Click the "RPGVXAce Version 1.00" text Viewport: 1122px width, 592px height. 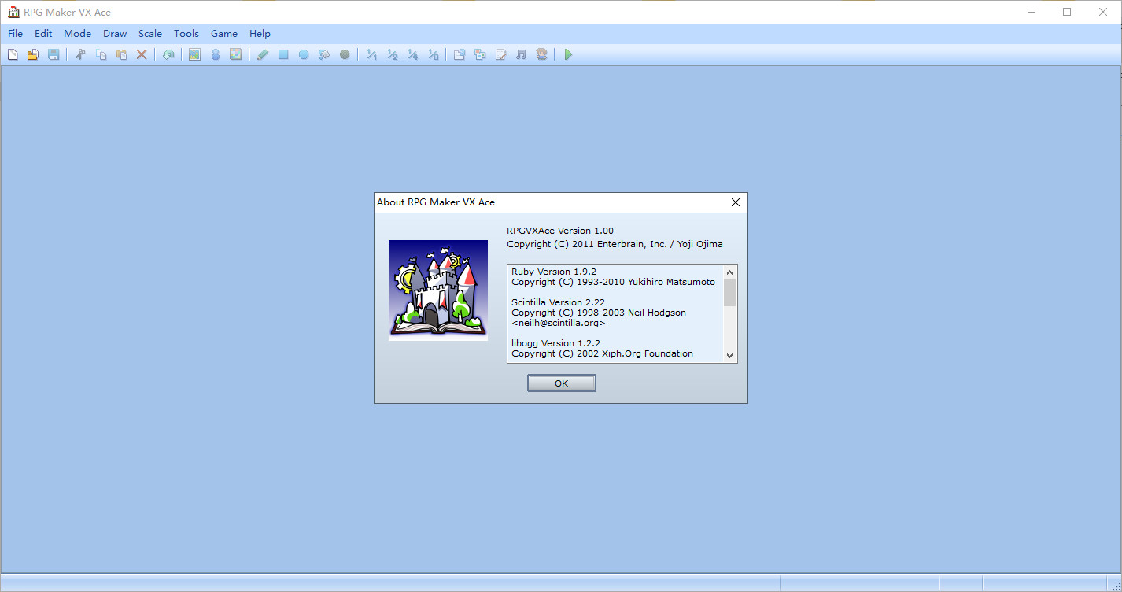(x=560, y=231)
